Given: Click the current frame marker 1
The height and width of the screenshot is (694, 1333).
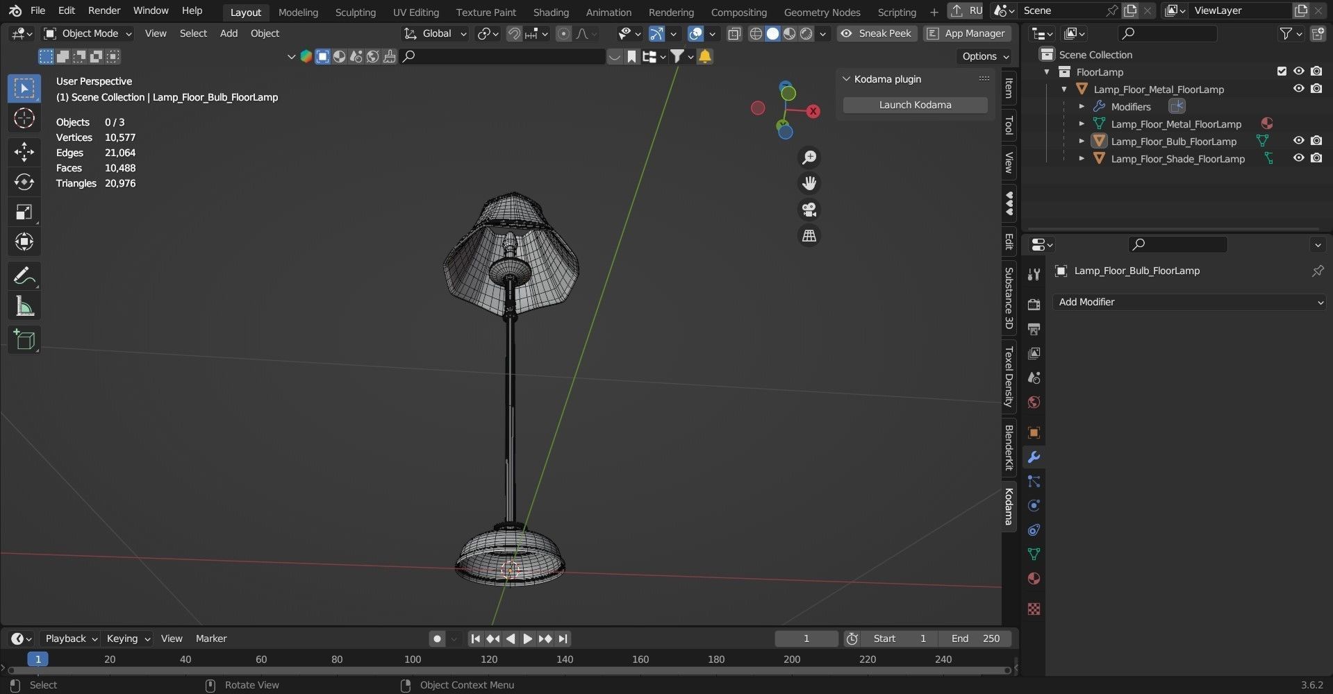Looking at the screenshot, I should click(38, 659).
